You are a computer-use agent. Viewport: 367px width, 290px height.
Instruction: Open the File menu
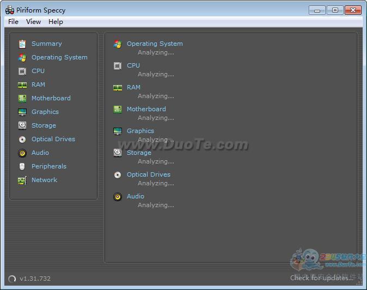coord(13,22)
